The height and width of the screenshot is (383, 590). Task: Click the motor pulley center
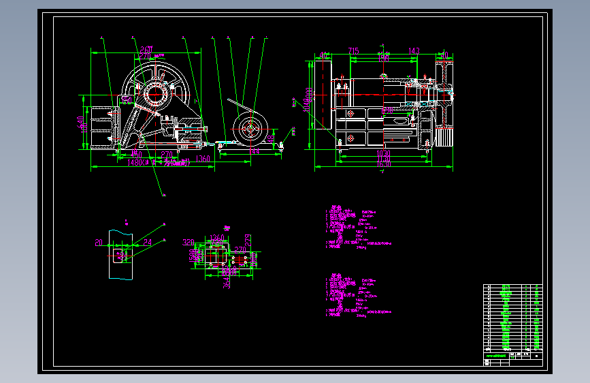[250, 129]
